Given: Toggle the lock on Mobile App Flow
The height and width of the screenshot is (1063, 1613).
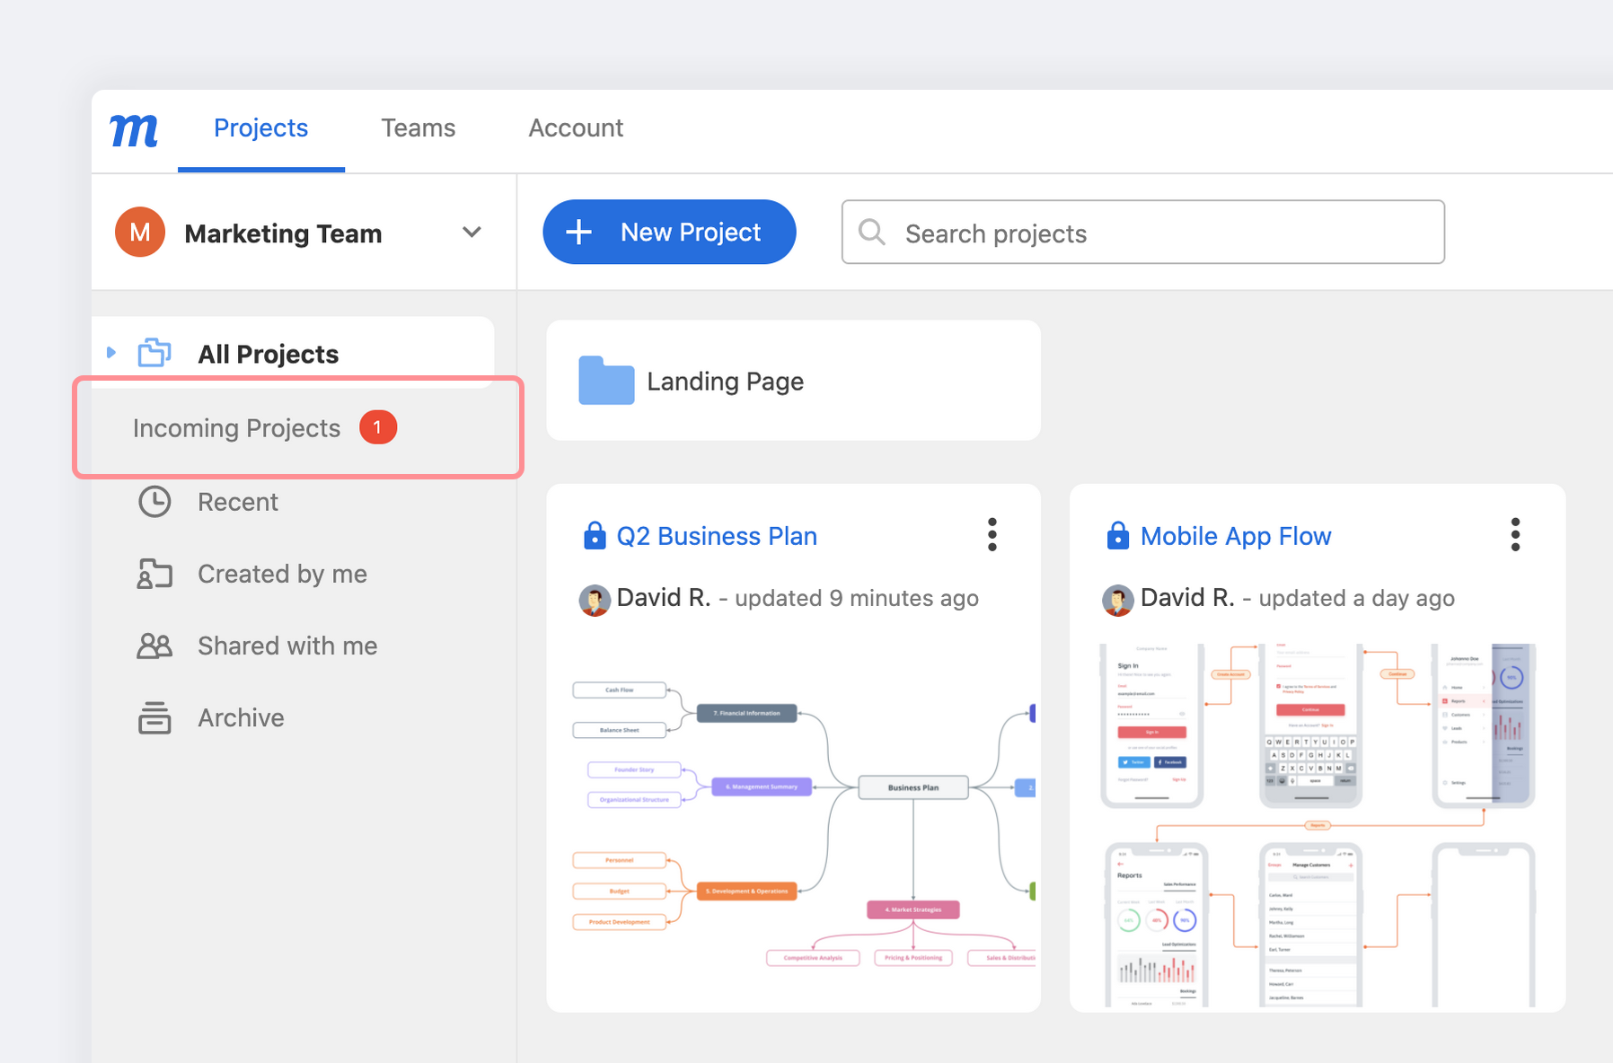Looking at the screenshot, I should 1117,535.
